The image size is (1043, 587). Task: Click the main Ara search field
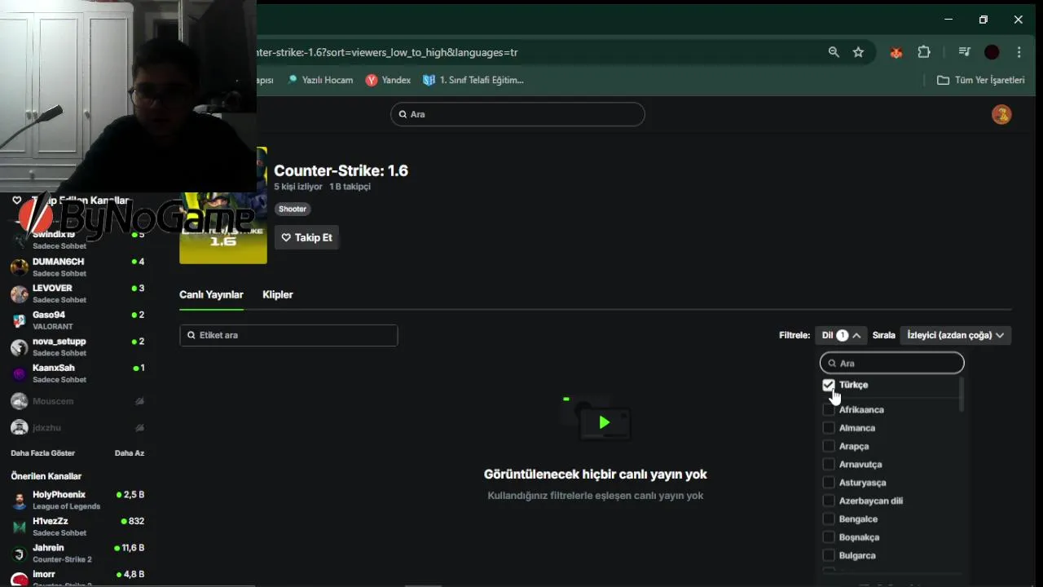pyautogui.click(x=517, y=114)
